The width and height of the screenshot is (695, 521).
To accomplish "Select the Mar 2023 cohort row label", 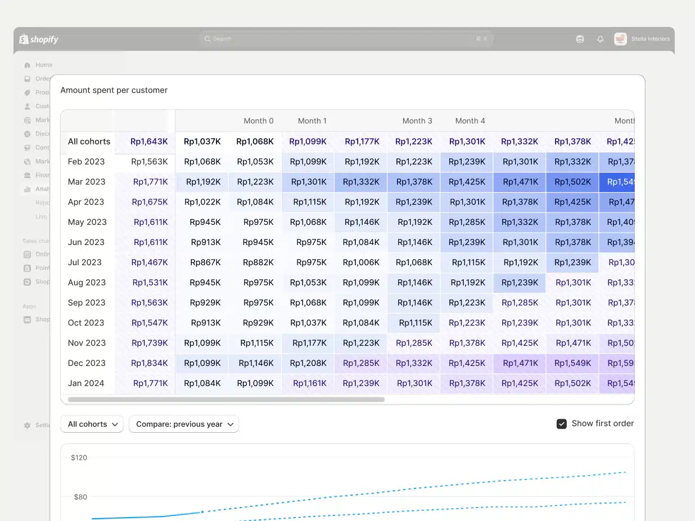I will click(87, 182).
